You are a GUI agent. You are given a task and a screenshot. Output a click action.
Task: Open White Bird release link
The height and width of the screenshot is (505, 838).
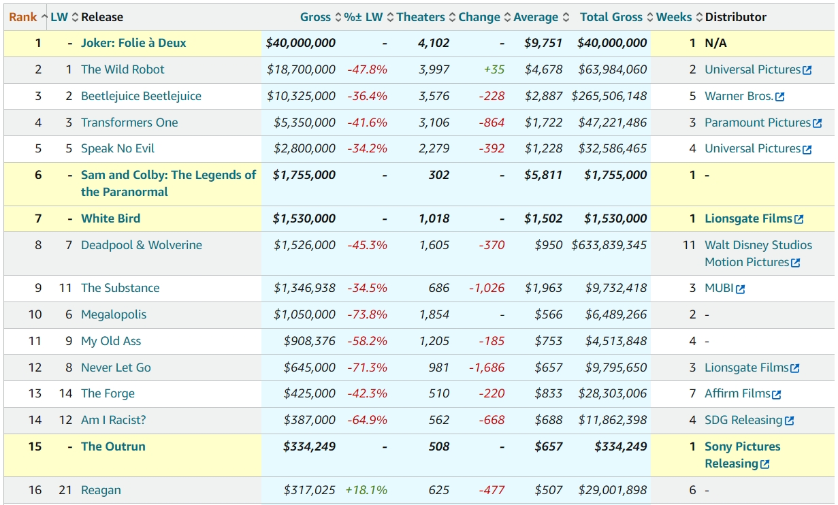pos(110,218)
